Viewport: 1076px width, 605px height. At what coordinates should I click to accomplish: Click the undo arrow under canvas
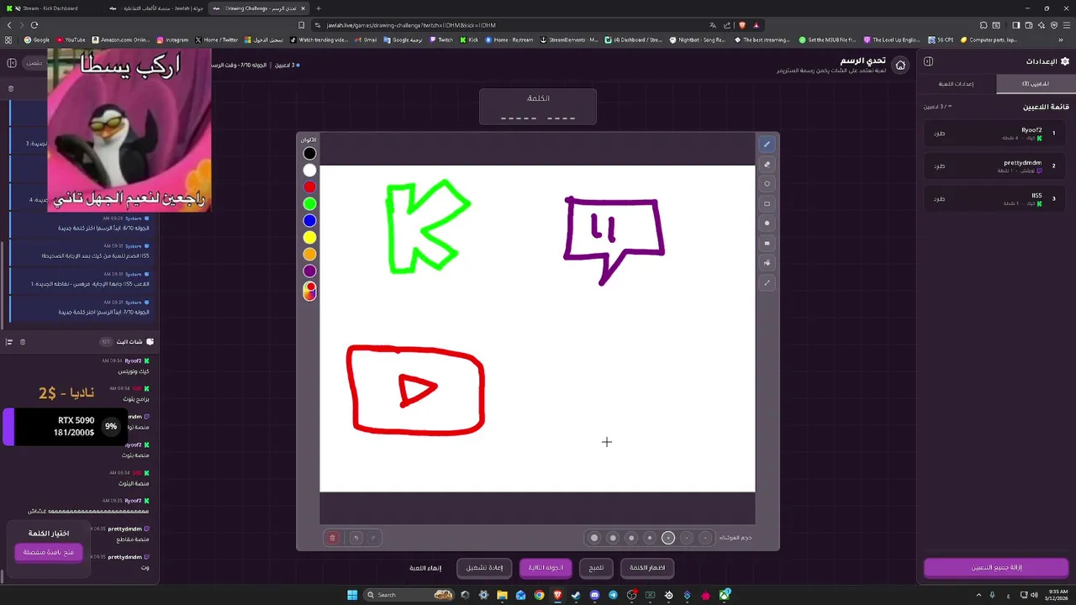coord(356,538)
